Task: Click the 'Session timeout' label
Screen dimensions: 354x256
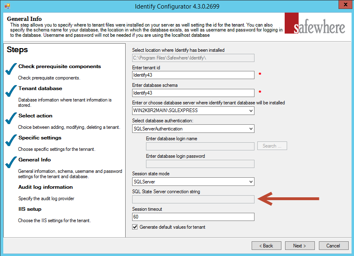Action: pos(147,209)
